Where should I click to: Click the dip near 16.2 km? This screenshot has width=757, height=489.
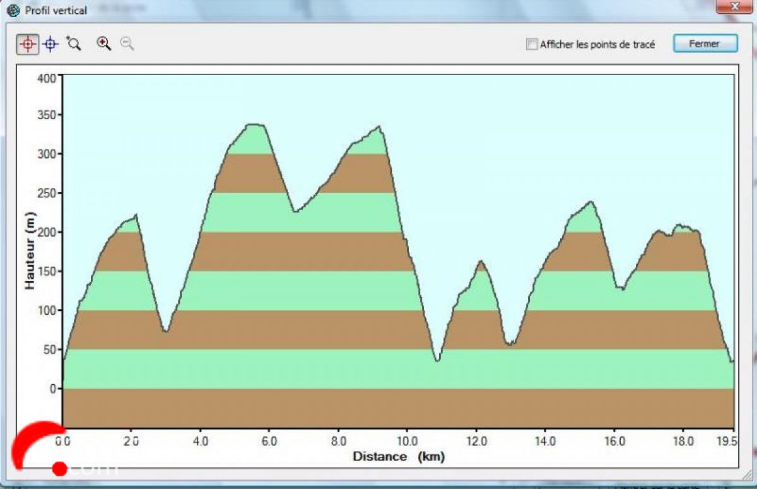tap(622, 289)
